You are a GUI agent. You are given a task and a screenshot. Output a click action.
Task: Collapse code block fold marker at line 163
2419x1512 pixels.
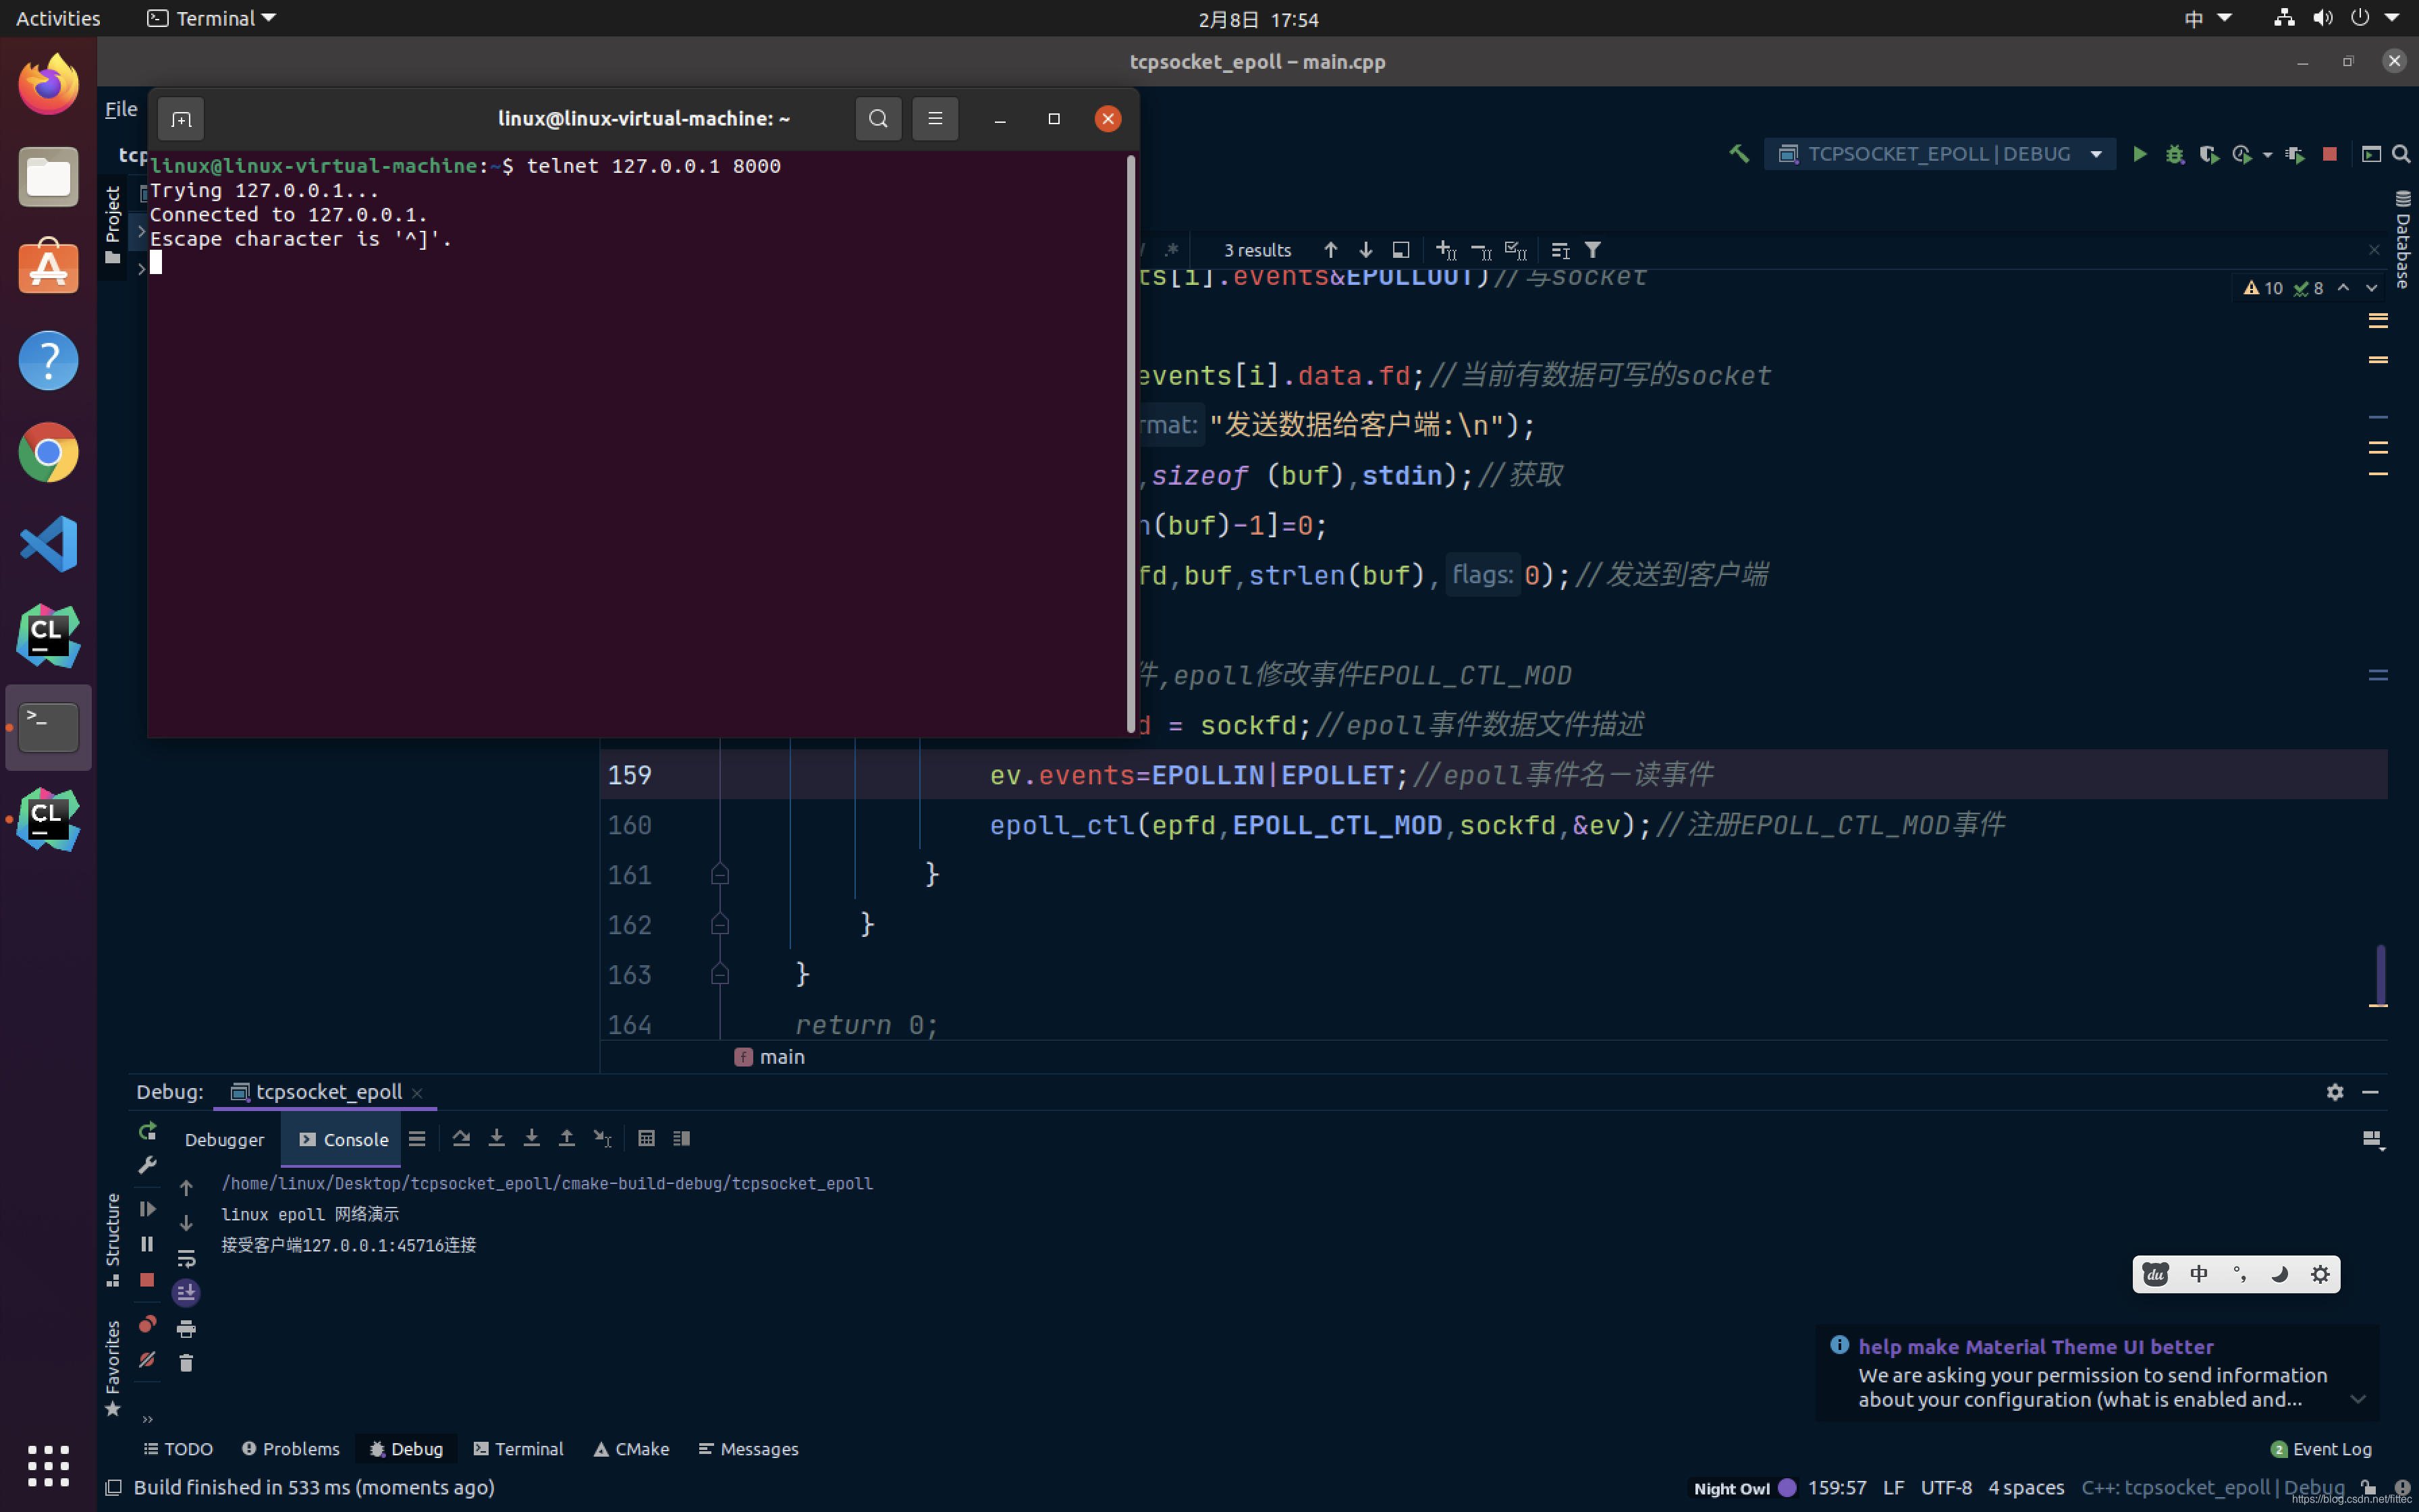(719, 975)
